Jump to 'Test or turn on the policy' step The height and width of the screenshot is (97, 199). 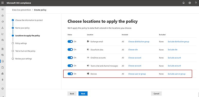click(x=25, y=51)
